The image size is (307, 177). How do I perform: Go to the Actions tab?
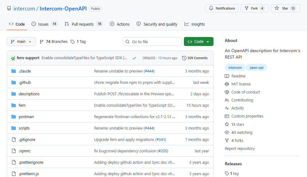point(120,24)
